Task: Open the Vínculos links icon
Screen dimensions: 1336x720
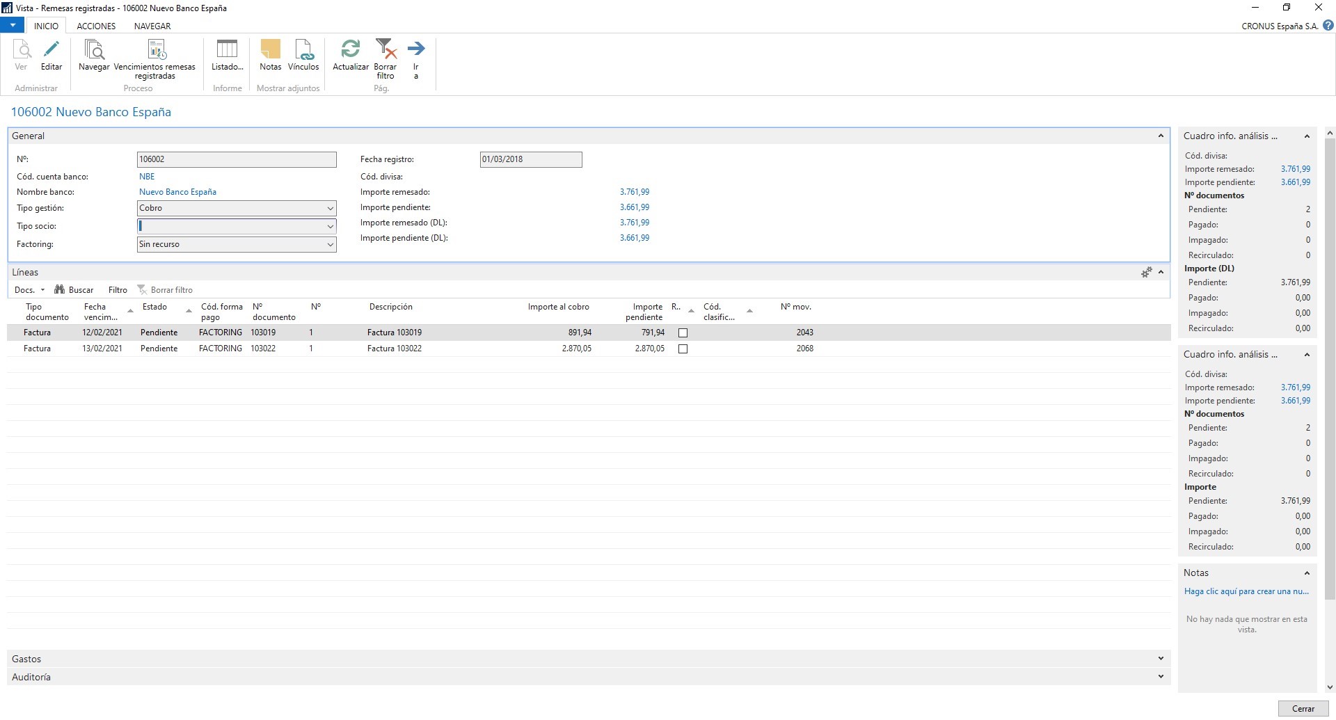Action: pyautogui.click(x=303, y=50)
